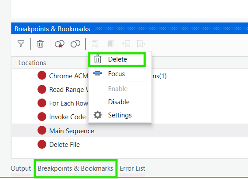The image size is (248, 179).
Task: Click the solid bookmark toolbar icon
Action: click(110, 44)
